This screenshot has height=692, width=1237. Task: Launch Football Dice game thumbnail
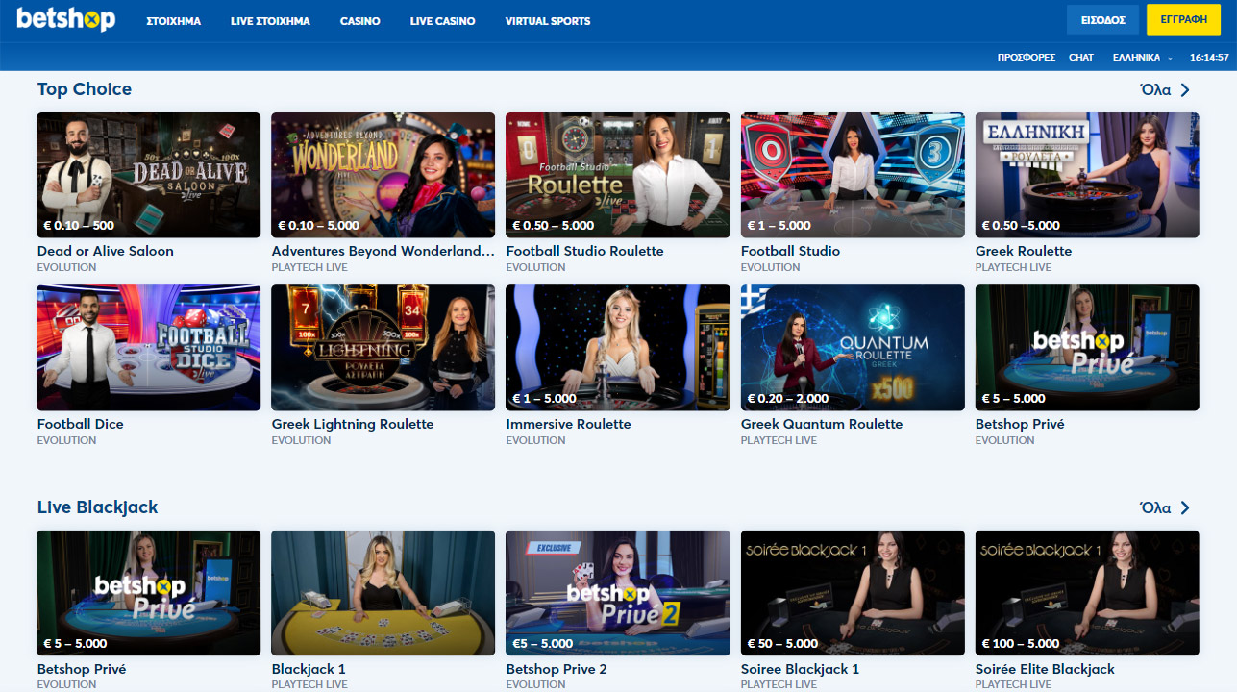(148, 347)
